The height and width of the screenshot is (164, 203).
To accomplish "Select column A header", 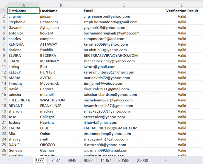I will pyautogui.click(x=24, y=5).
